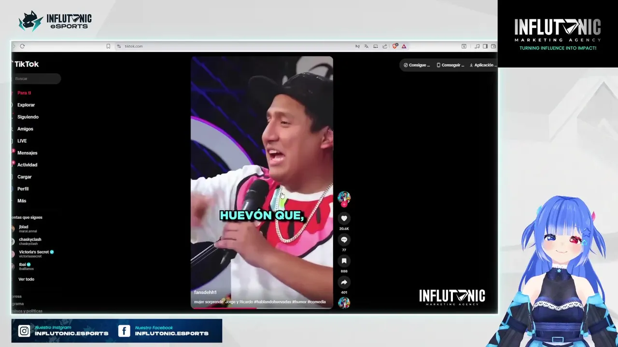Open the spinning sound disc below the share button
Viewport: 618px width, 347px height.
click(x=344, y=303)
